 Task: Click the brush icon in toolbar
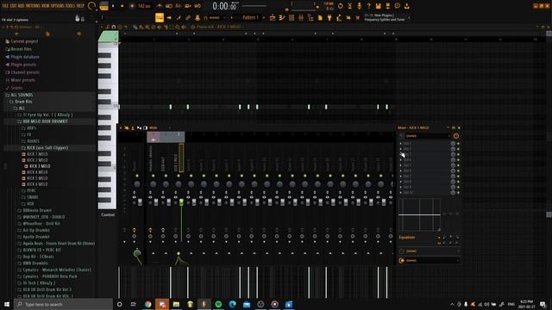tap(179, 17)
